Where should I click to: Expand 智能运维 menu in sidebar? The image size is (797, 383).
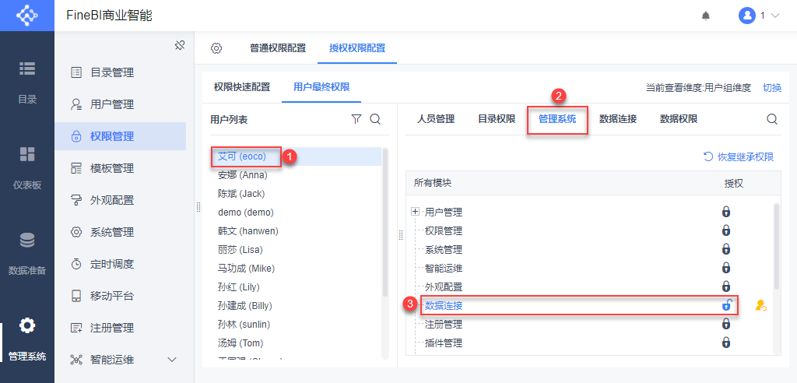point(172,360)
